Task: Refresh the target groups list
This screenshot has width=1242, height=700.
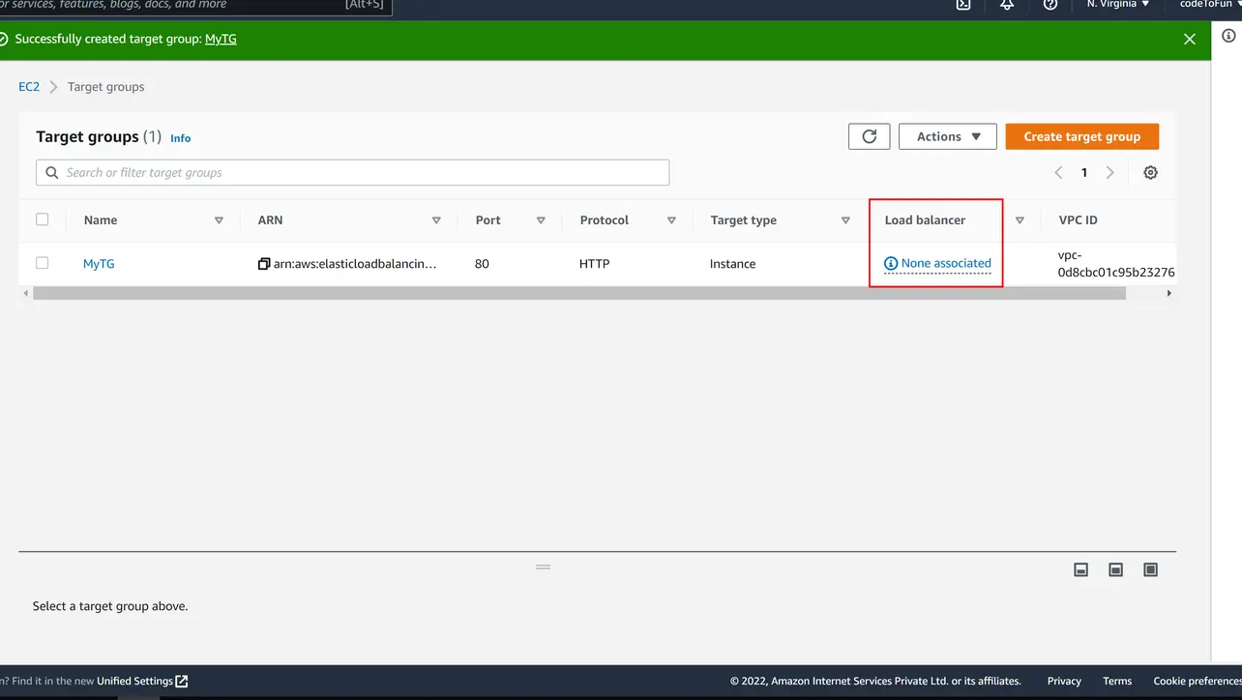Action: coord(869,136)
